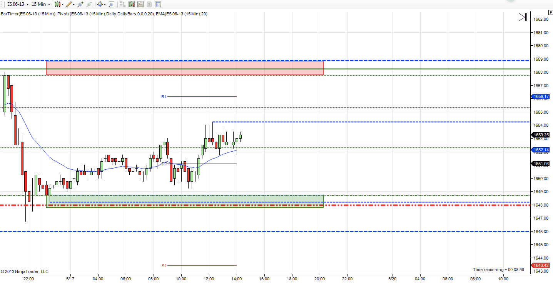
Task: Click the zoom out magnifier icon
Action: pos(89,4)
